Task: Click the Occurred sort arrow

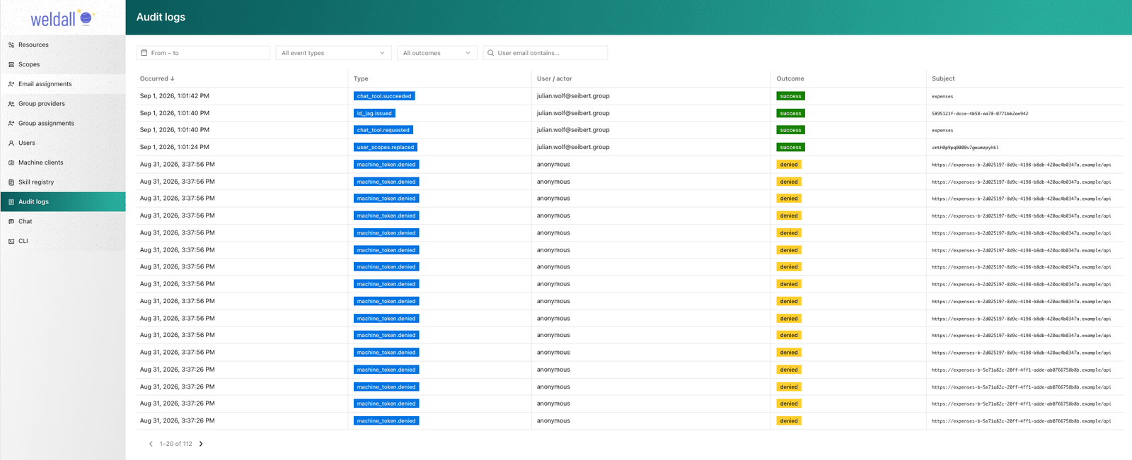Action: coord(173,78)
